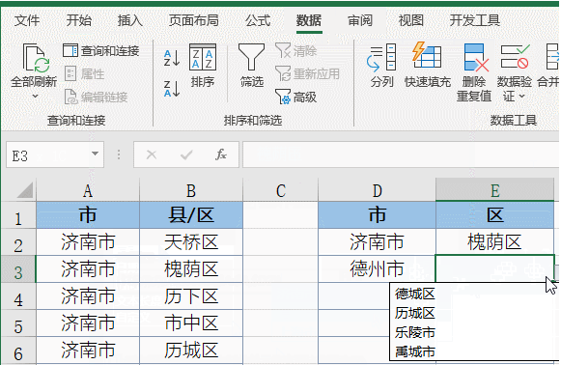
Task: Click the Select All corner triangle
Action: point(25,190)
